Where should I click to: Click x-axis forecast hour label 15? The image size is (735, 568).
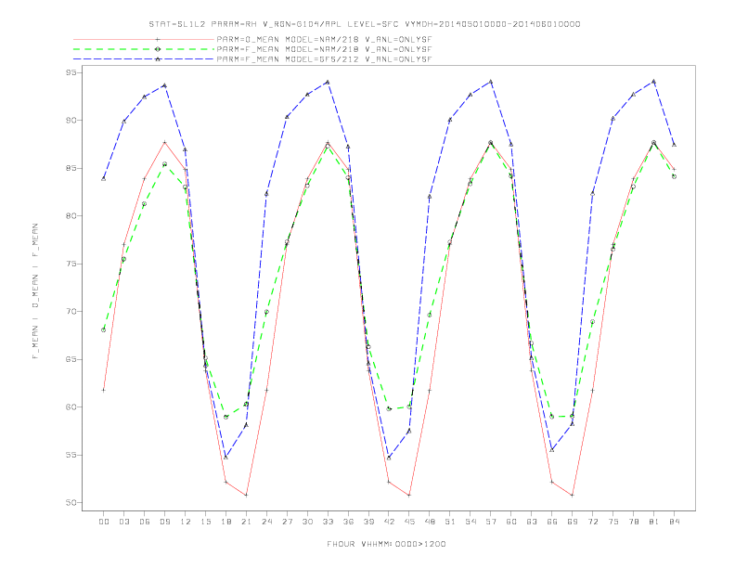coord(205,522)
